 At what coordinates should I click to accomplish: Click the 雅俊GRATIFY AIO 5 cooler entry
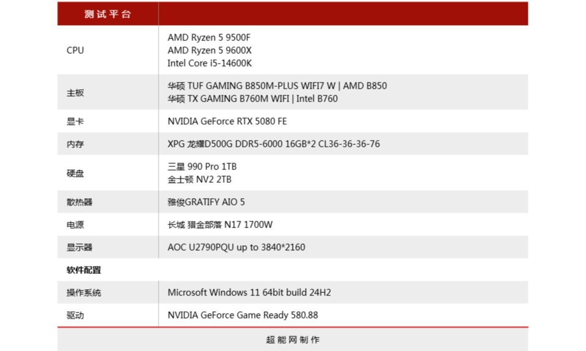click(x=206, y=202)
